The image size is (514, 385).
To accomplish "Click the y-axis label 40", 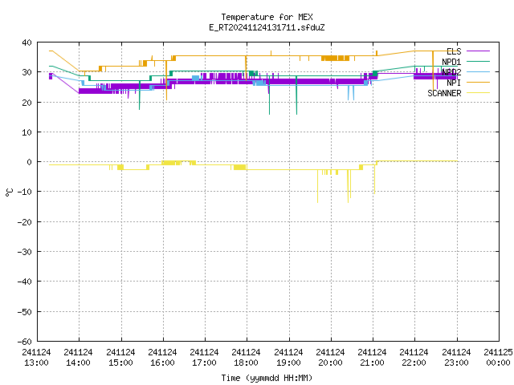I will point(27,43).
